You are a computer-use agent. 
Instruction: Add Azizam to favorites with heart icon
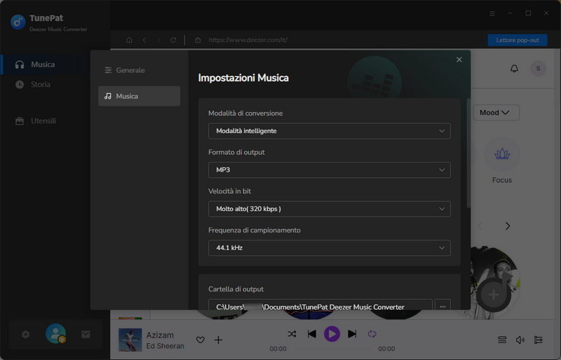tap(201, 340)
